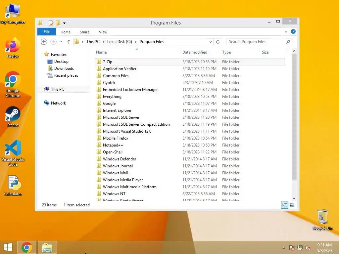Click the search magnifier icon
Screen dimensions: 339x254
point(288,42)
